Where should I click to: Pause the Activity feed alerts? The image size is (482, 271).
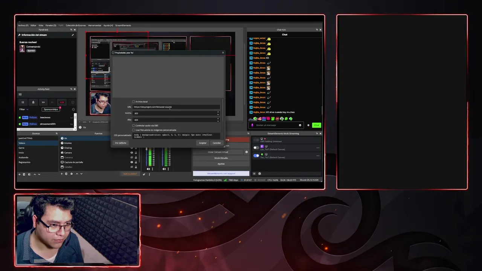(23, 102)
